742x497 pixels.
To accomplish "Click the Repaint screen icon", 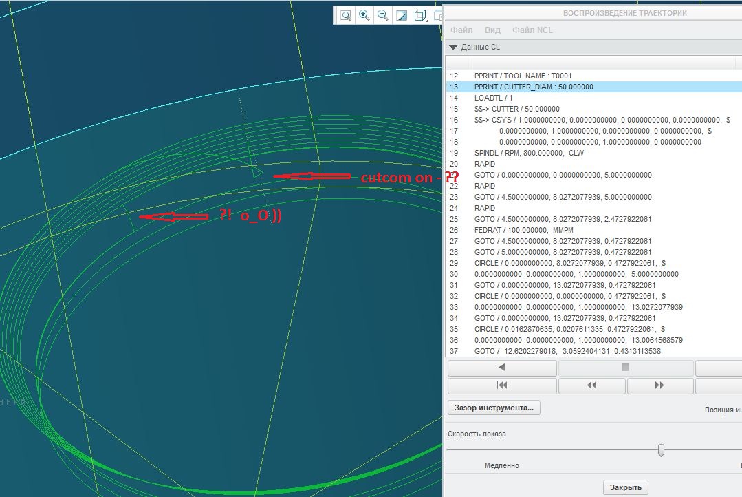I will (402, 15).
